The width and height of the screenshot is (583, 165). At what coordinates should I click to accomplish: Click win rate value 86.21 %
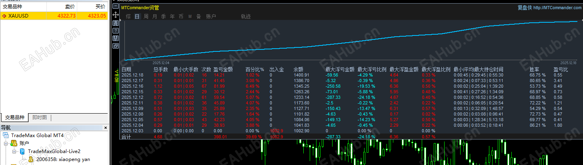point(537,125)
